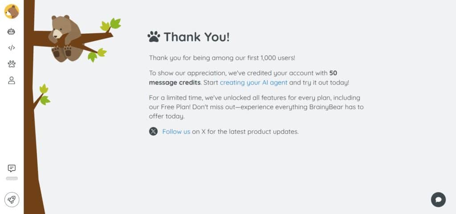456x214 pixels.
Task: Follow the 'creating your AI agent' link
Action: (x=253, y=82)
